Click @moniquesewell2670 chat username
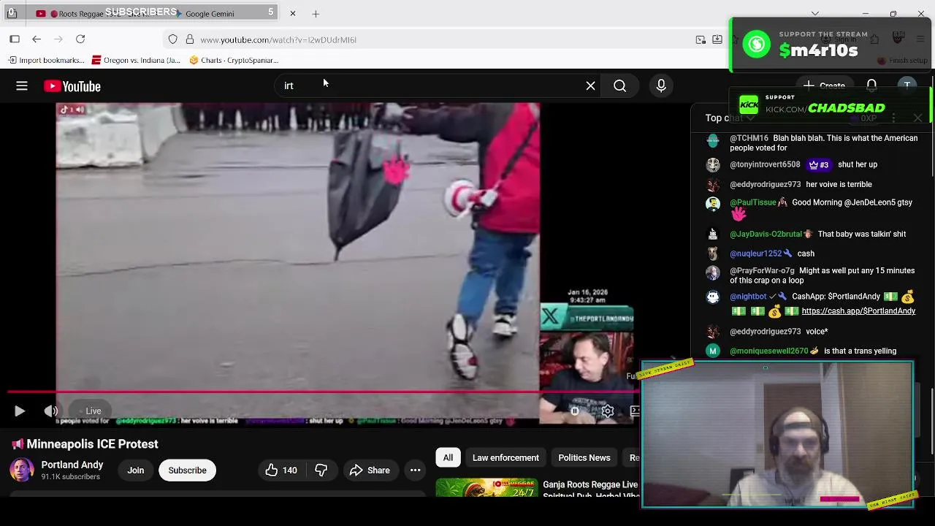Screen dimensions: 935x526 [x=768, y=351]
